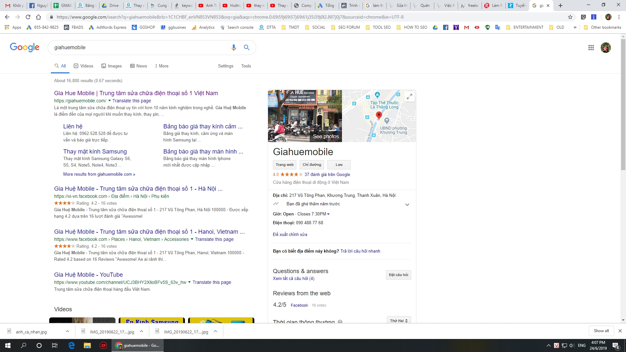Viewport: 626px width, 352px height.
Task: Open a new browser tab
Action: [560, 6]
